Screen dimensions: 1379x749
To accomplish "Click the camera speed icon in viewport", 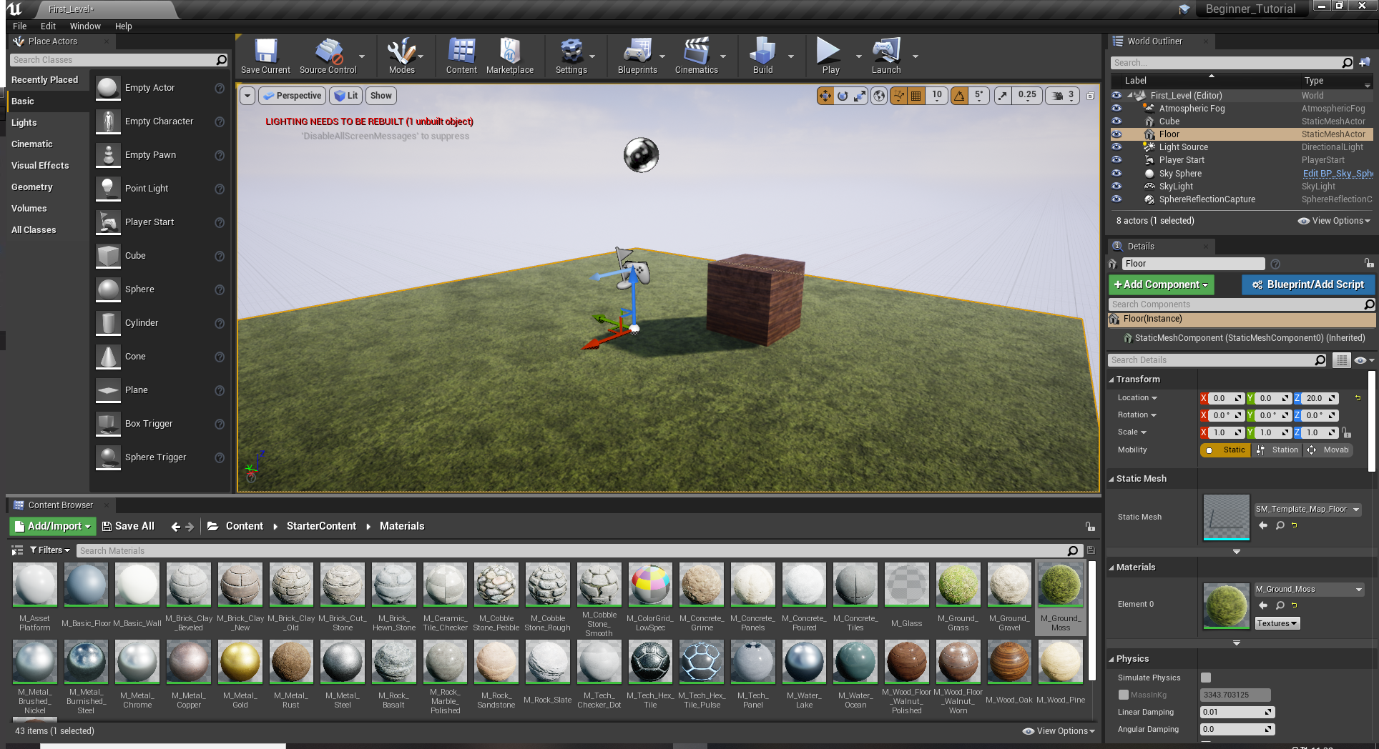I will (x=1058, y=96).
